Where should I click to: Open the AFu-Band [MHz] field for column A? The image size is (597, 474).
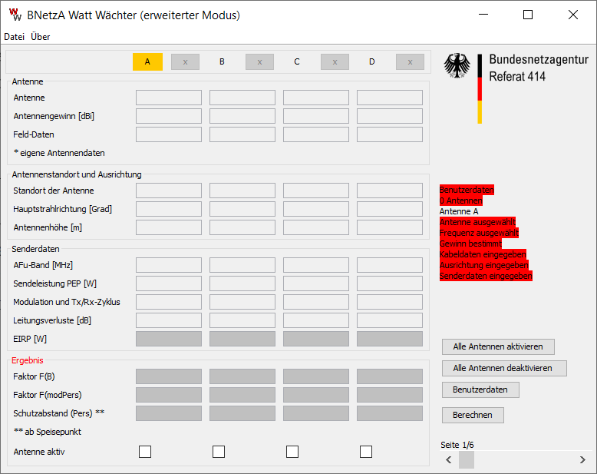[x=169, y=265]
